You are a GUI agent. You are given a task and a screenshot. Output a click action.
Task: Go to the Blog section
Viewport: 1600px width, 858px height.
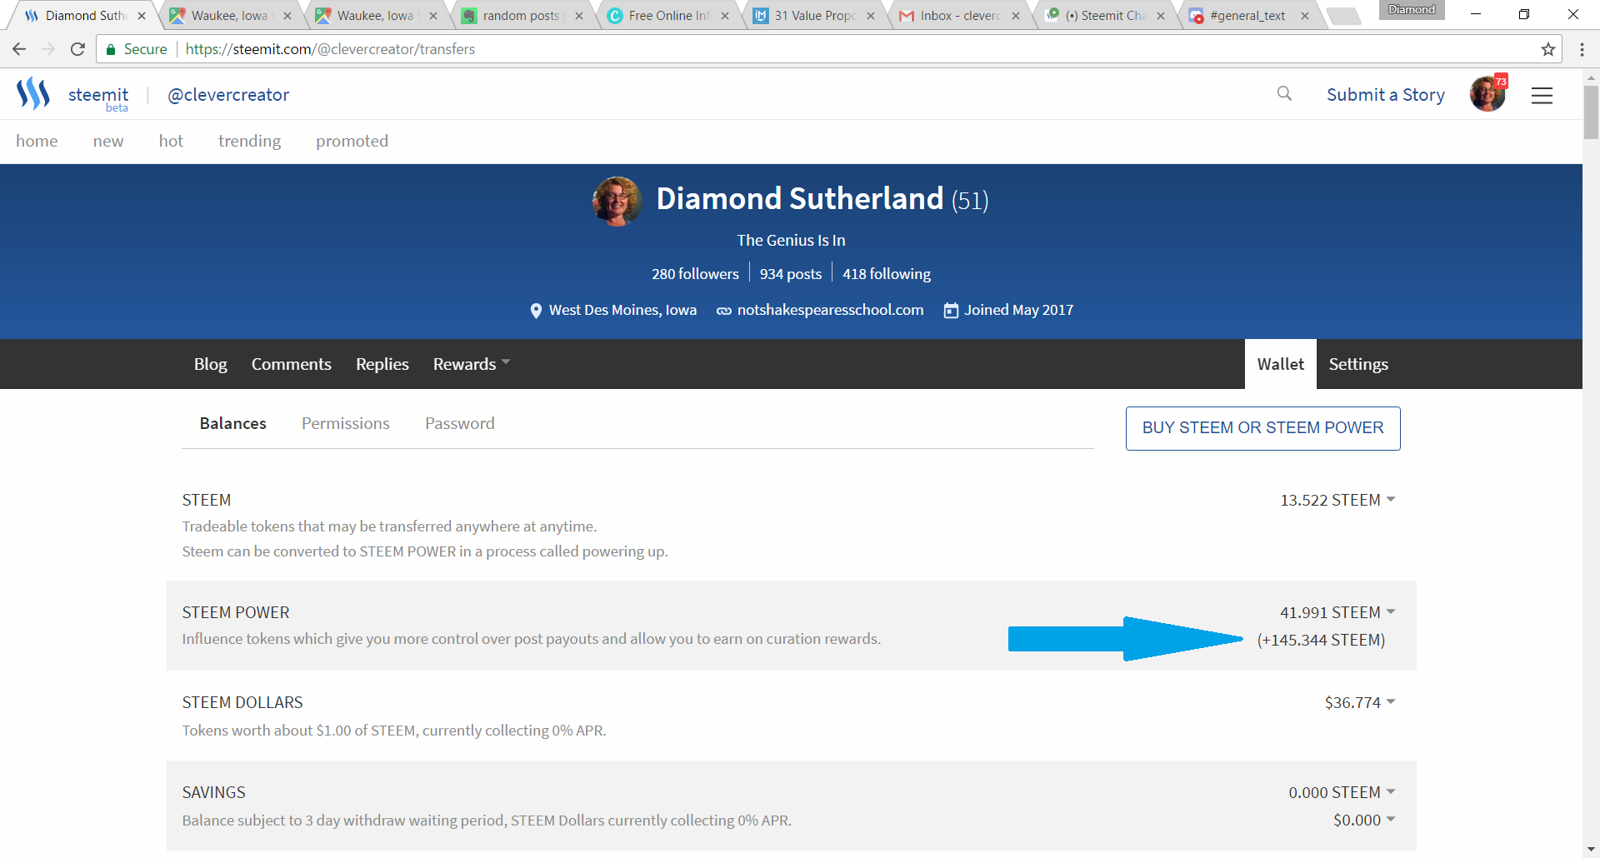point(210,364)
